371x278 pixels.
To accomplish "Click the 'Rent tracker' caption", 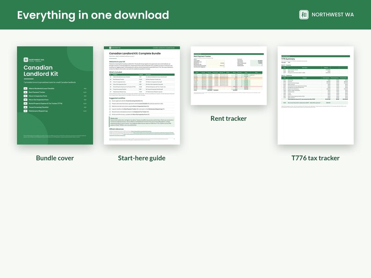I will click(x=228, y=118).
